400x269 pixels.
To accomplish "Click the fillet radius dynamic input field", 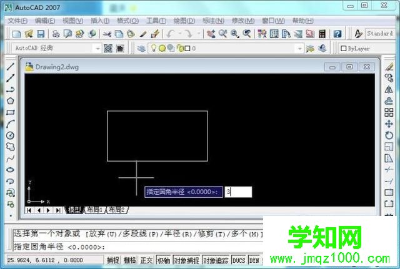I will pyautogui.click(x=238, y=192).
